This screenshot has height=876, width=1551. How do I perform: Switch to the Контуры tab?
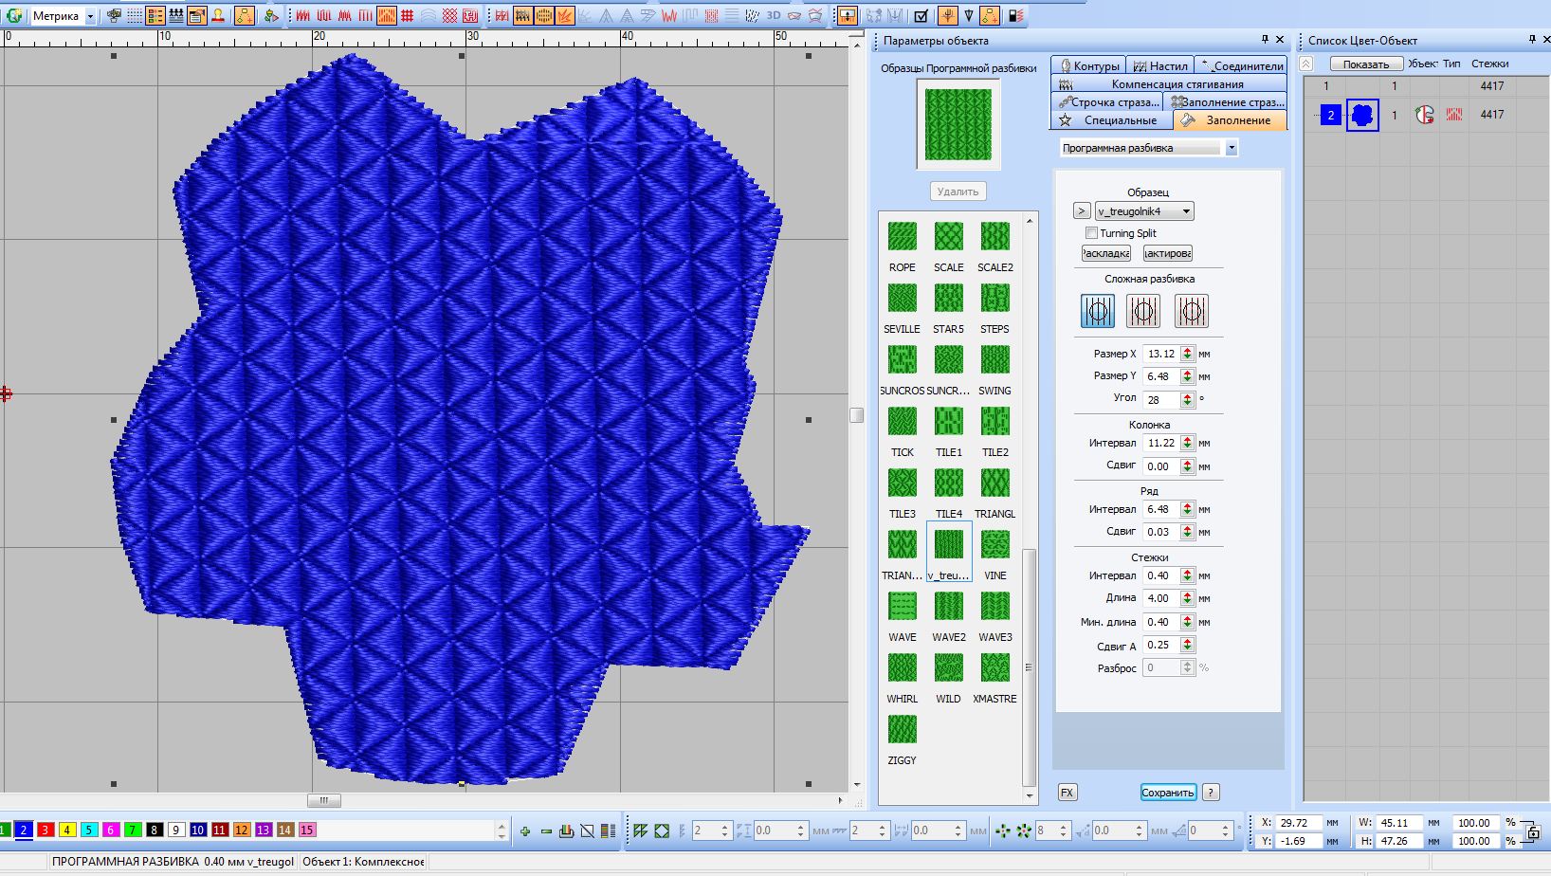[x=1088, y=65]
